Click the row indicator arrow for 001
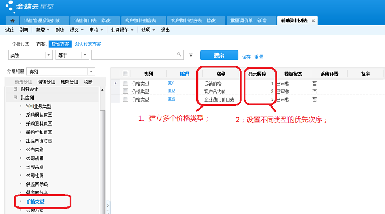Screen dimensions: 385x214 click(116, 83)
